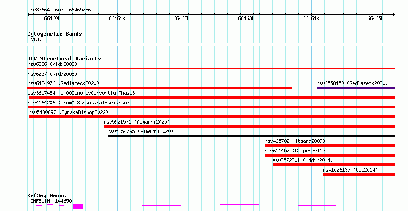Open the Cytogenetic Bands track title
The image size is (408, 211).
coord(55,34)
